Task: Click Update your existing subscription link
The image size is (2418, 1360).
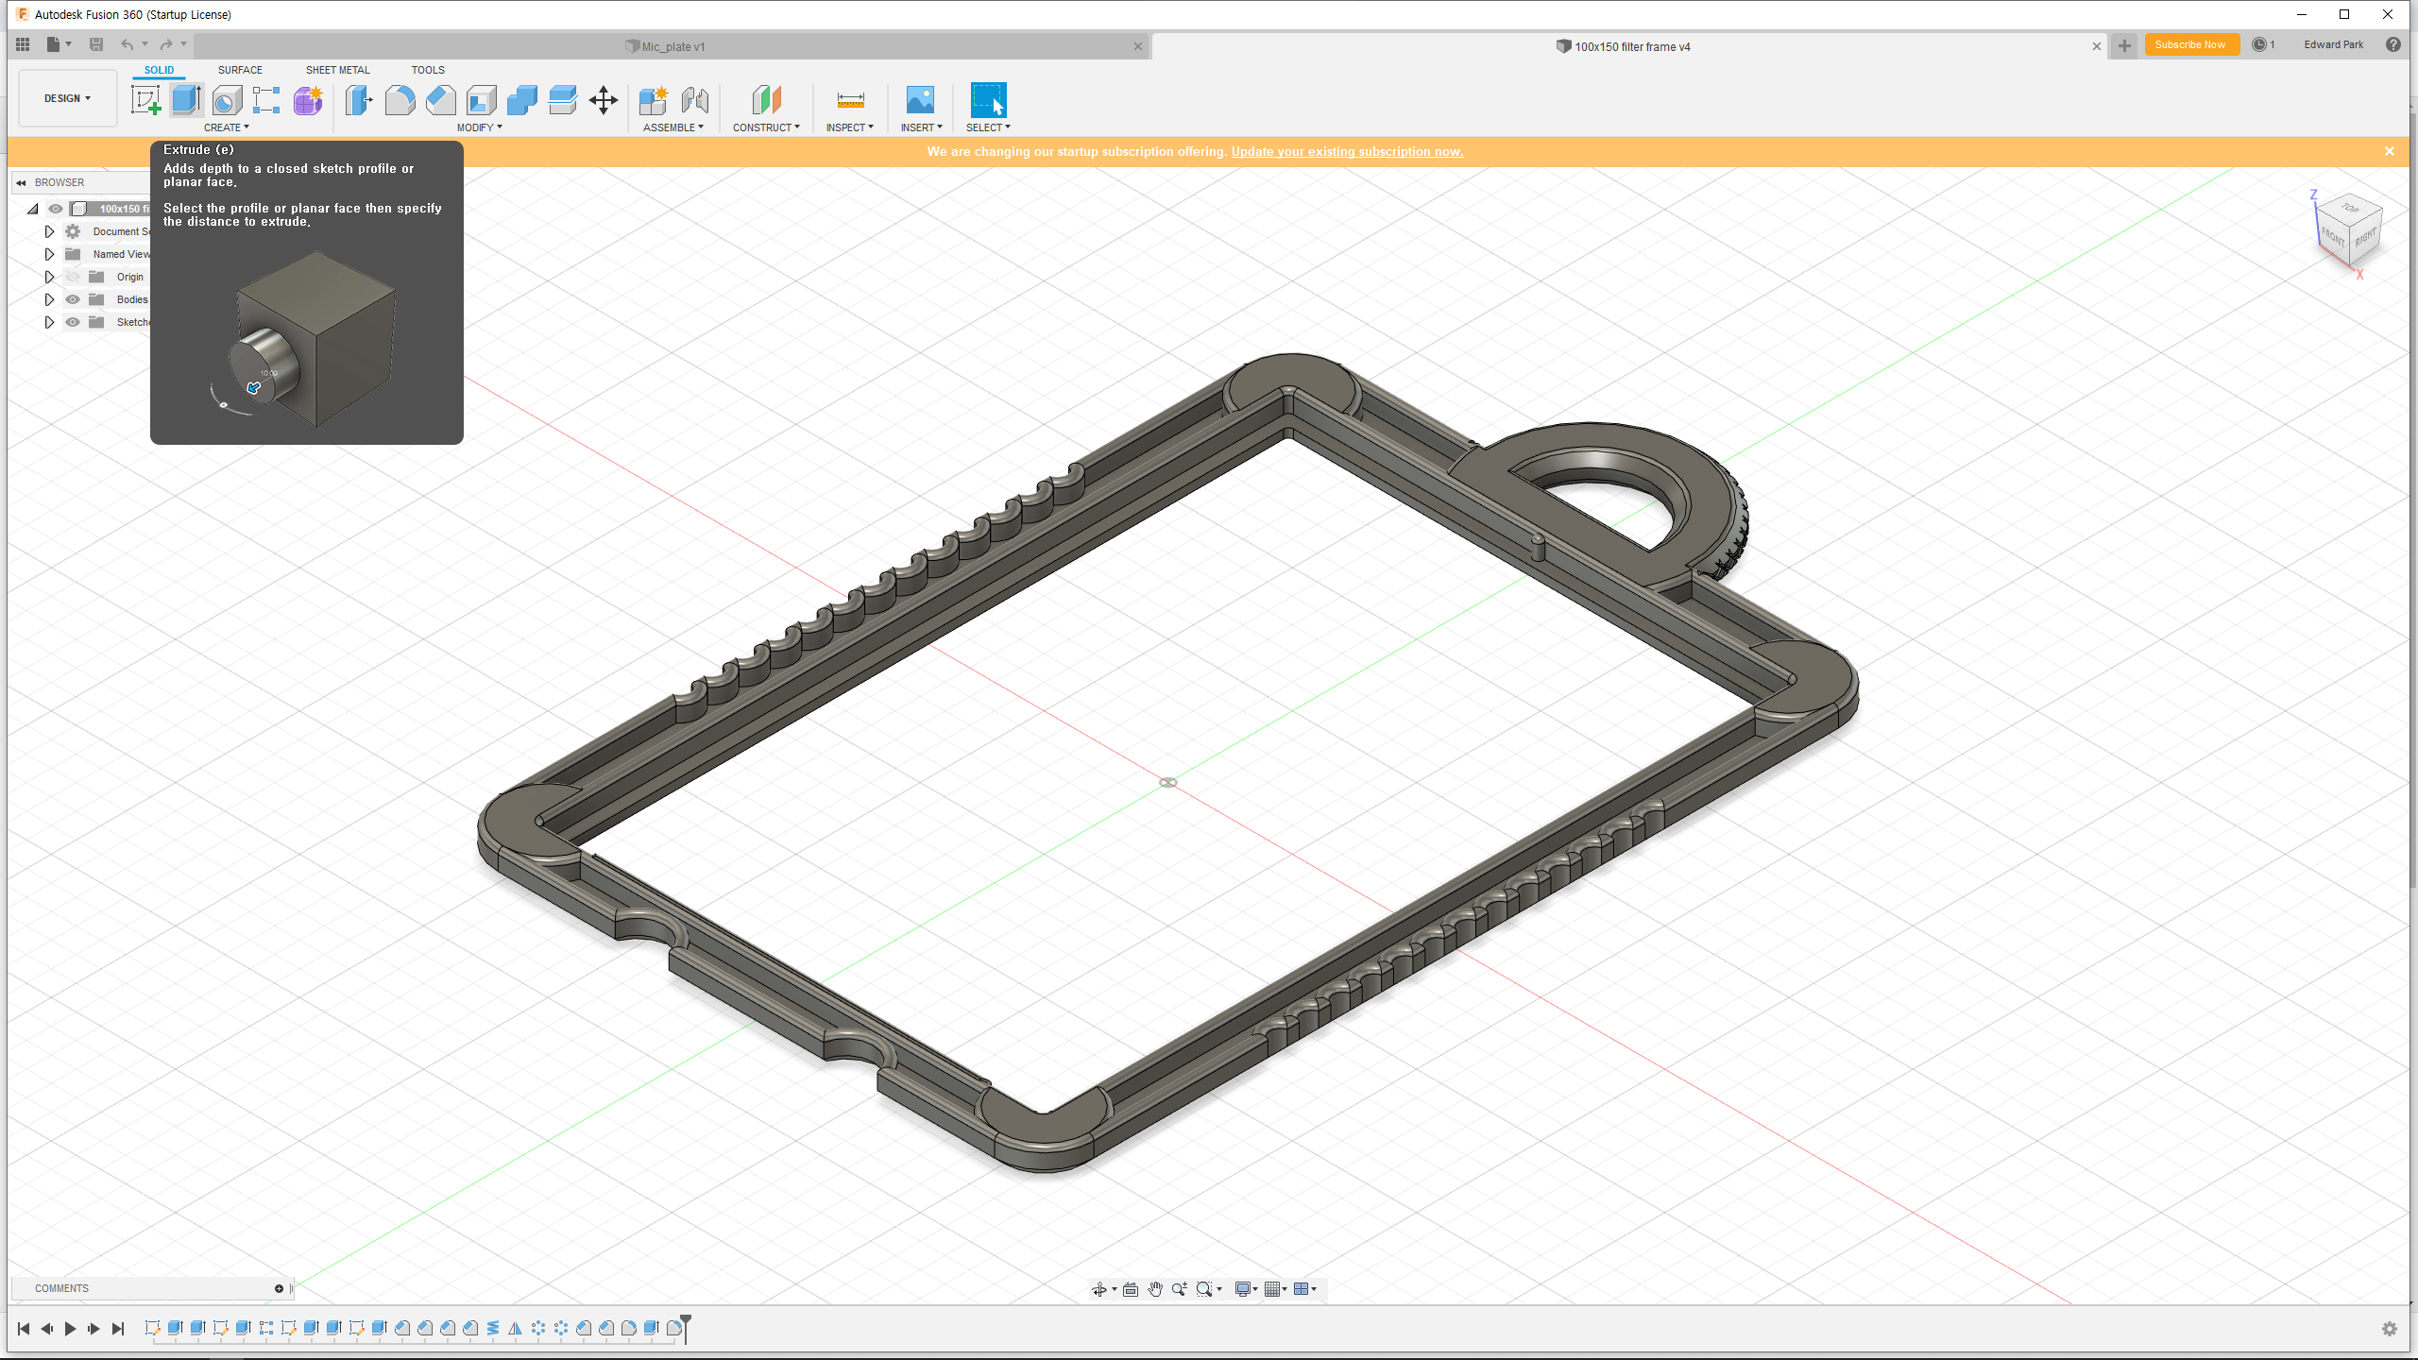Action: pos(1347,152)
